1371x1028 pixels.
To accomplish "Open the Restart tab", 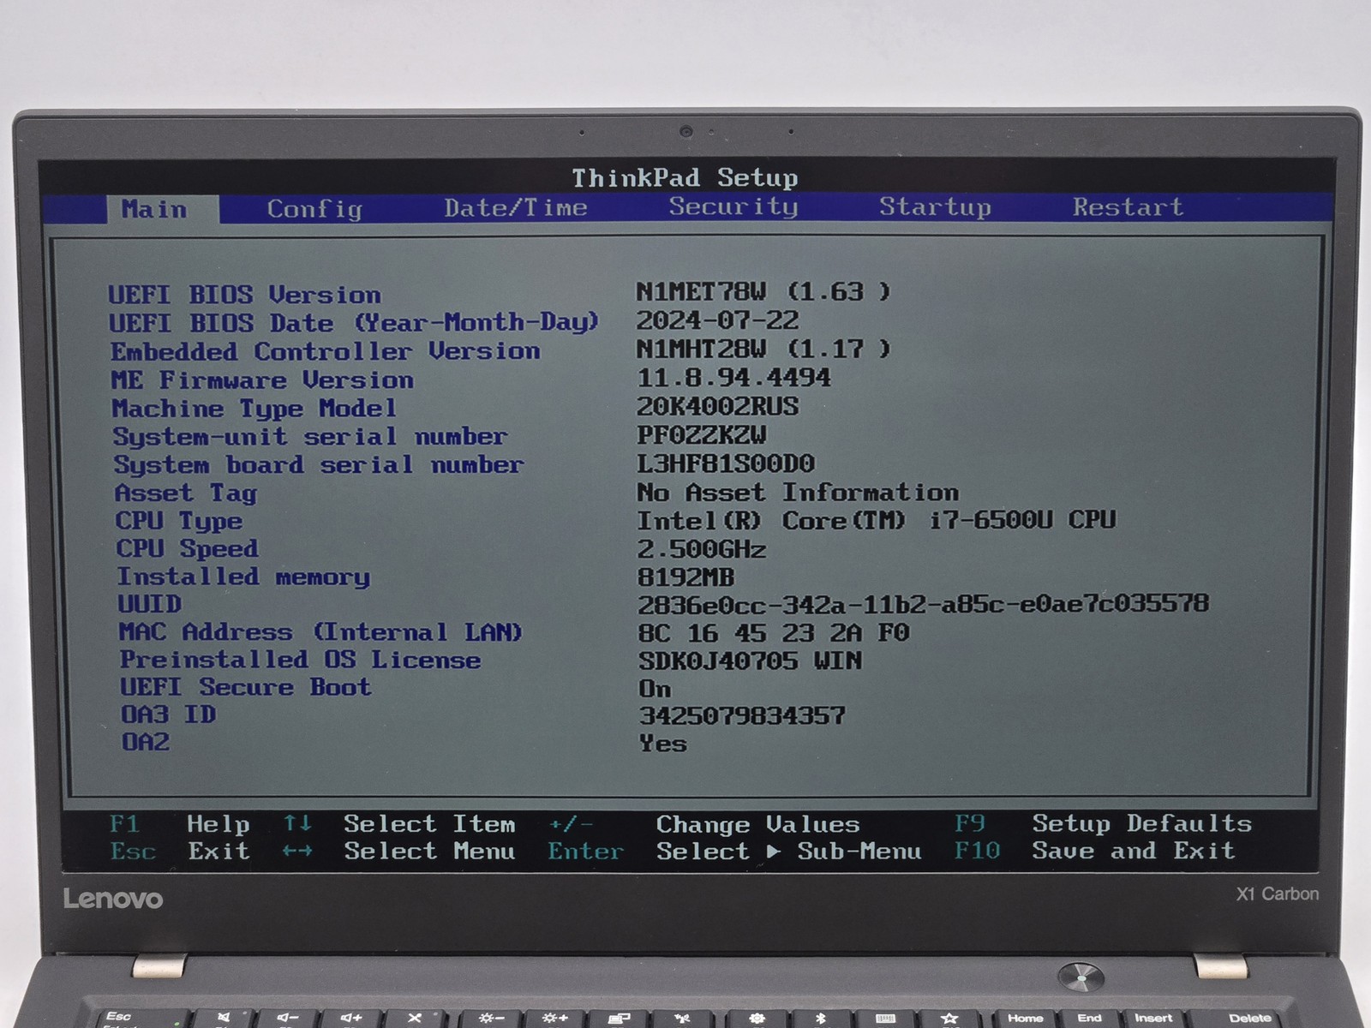I will (1128, 207).
